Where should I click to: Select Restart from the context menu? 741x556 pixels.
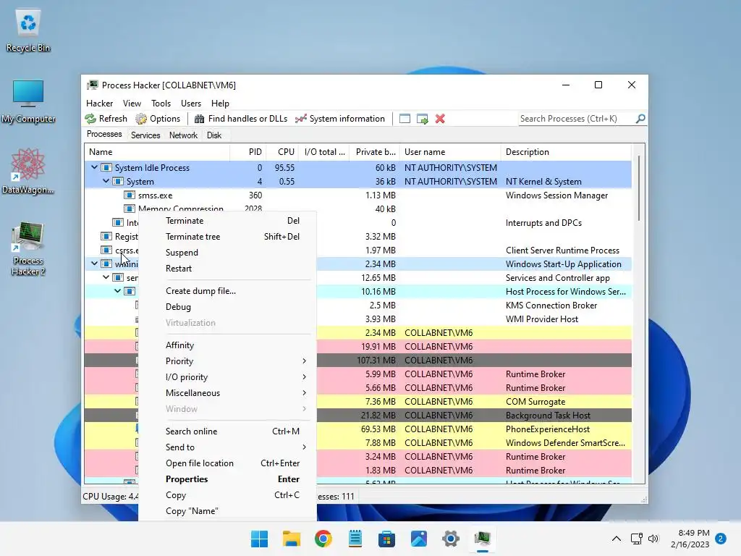(227, 269)
